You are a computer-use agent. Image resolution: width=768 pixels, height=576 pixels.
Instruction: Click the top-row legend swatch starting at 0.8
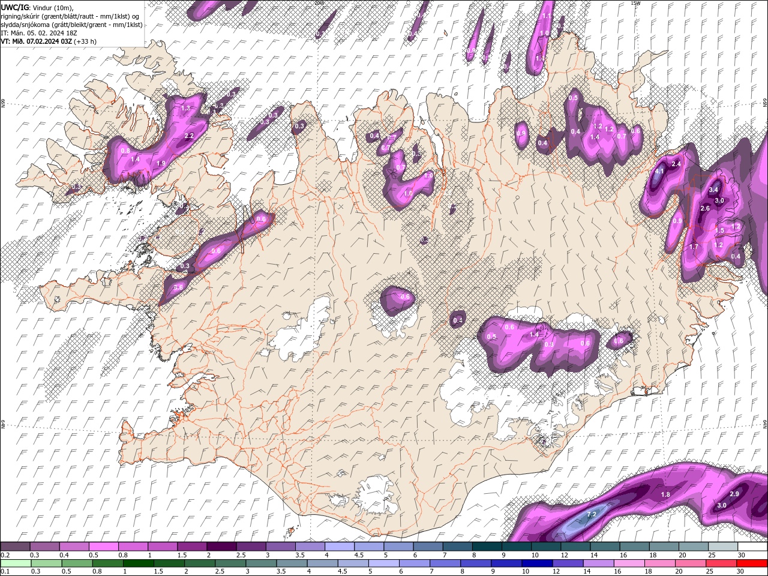tap(133, 547)
